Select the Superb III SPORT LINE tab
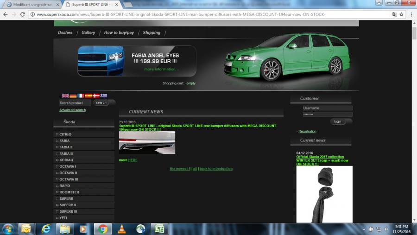 91,5
